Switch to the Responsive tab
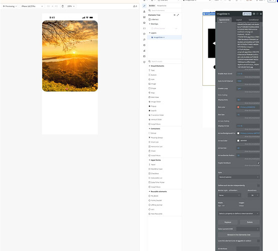Screen dimensions: 278x251 point(162,6)
